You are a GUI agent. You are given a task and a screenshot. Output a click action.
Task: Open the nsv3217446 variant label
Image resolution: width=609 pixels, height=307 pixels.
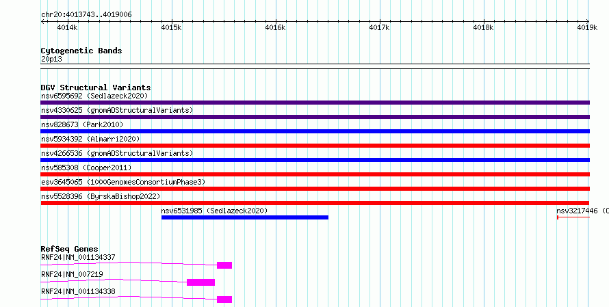click(582, 211)
